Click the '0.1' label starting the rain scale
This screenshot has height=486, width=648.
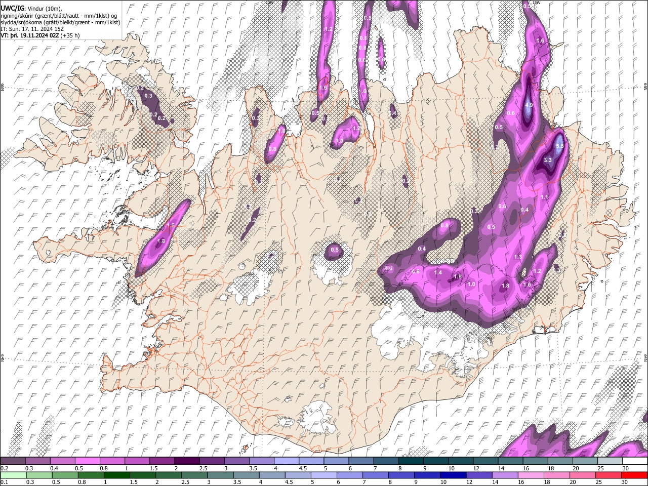pos(4,482)
